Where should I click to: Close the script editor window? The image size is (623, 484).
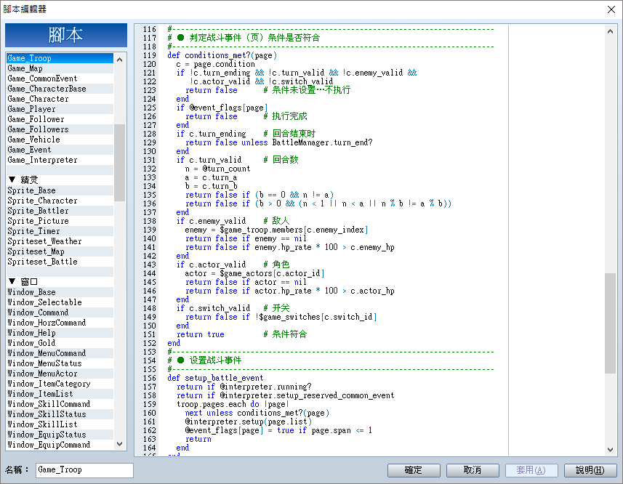611,9
